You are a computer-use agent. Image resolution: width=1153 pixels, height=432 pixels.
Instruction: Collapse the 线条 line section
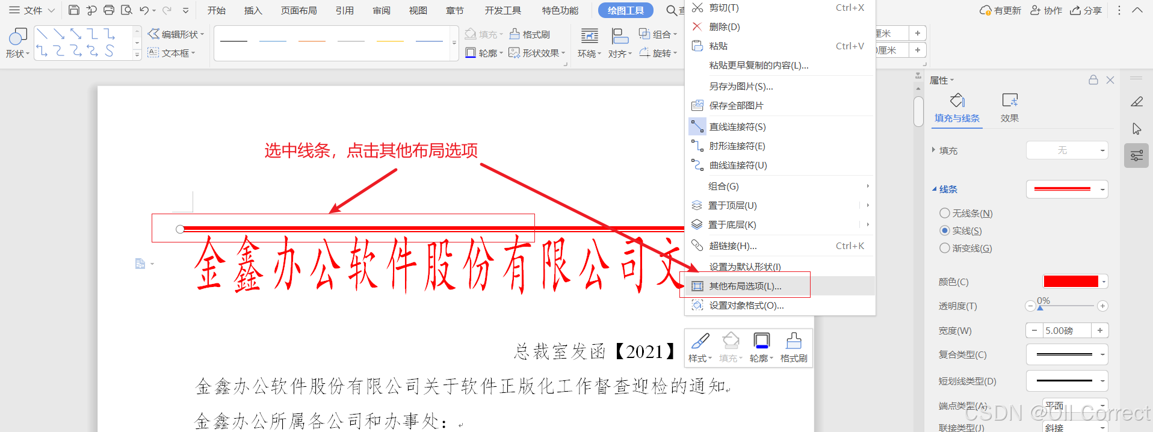point(934,189)
